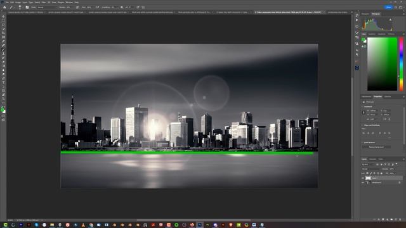Select the Hand tool
This screenshot has height=228, width=406.
pyautogui.click(x=3, y=95)
